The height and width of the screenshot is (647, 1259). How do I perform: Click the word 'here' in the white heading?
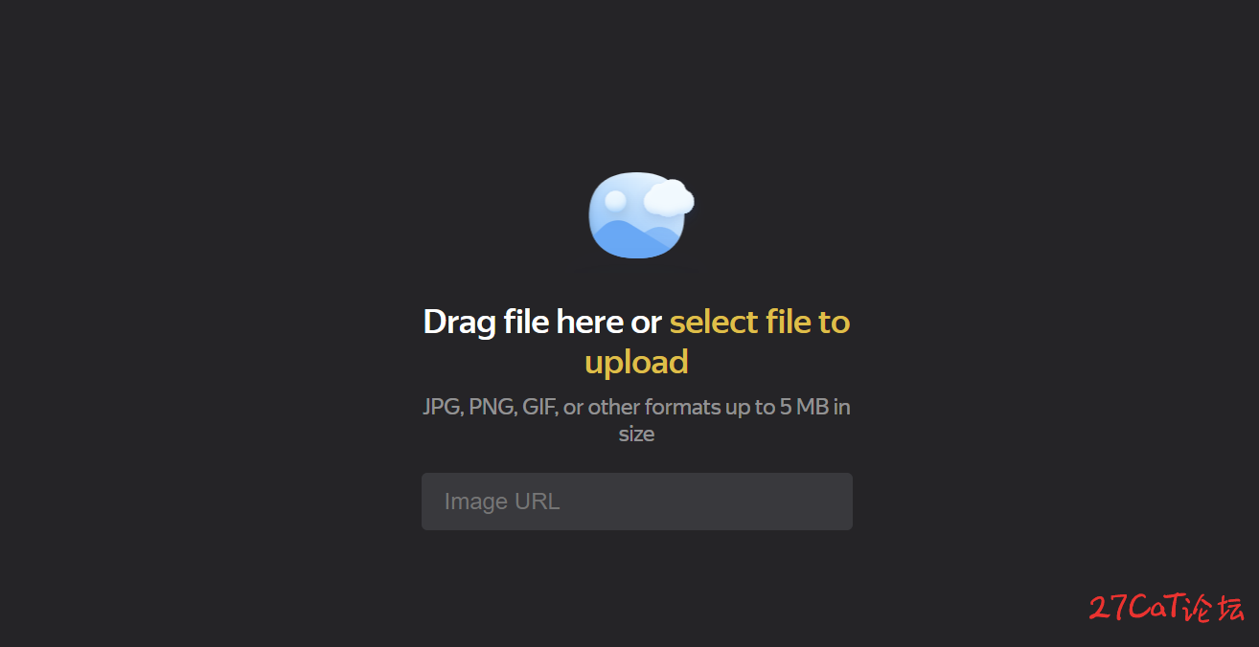(x=589, y=322)
